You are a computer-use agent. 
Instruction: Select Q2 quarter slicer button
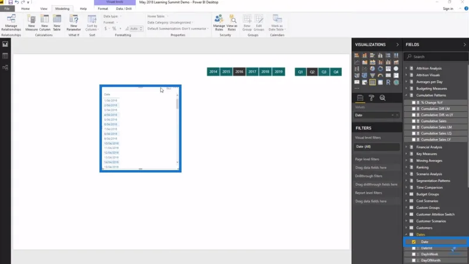tap(312, 72)
